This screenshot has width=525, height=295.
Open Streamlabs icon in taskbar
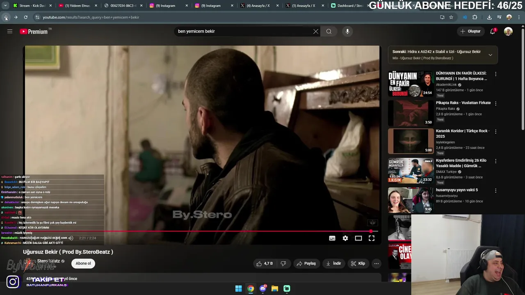point(287,288)
